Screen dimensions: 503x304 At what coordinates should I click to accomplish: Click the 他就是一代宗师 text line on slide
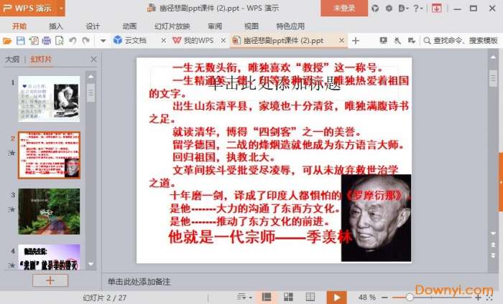point(260,237)
